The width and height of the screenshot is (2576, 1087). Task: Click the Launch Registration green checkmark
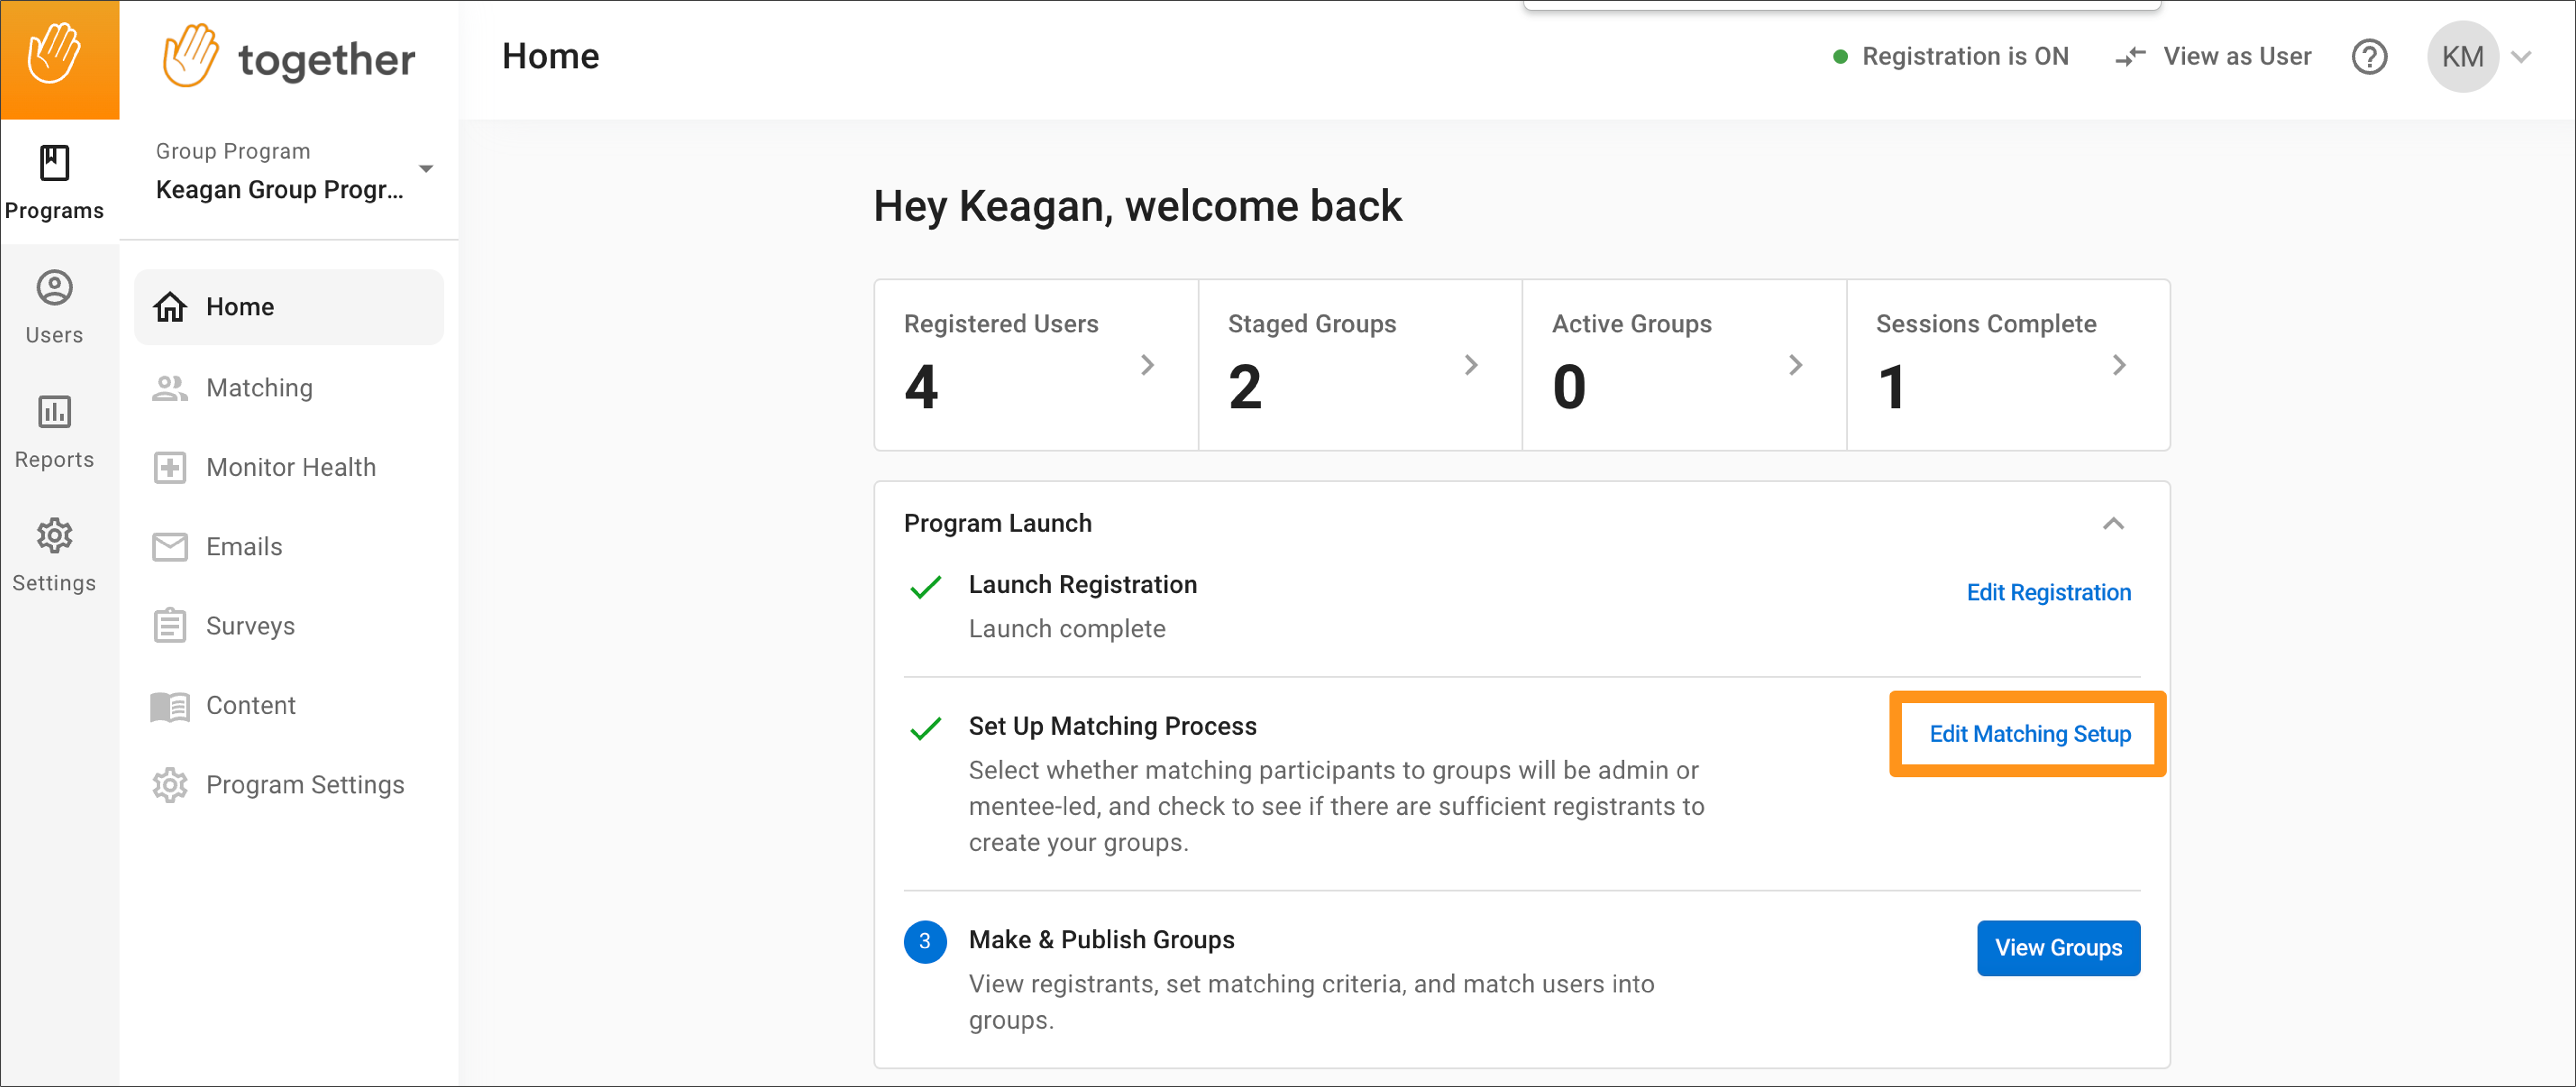point(926,587)
